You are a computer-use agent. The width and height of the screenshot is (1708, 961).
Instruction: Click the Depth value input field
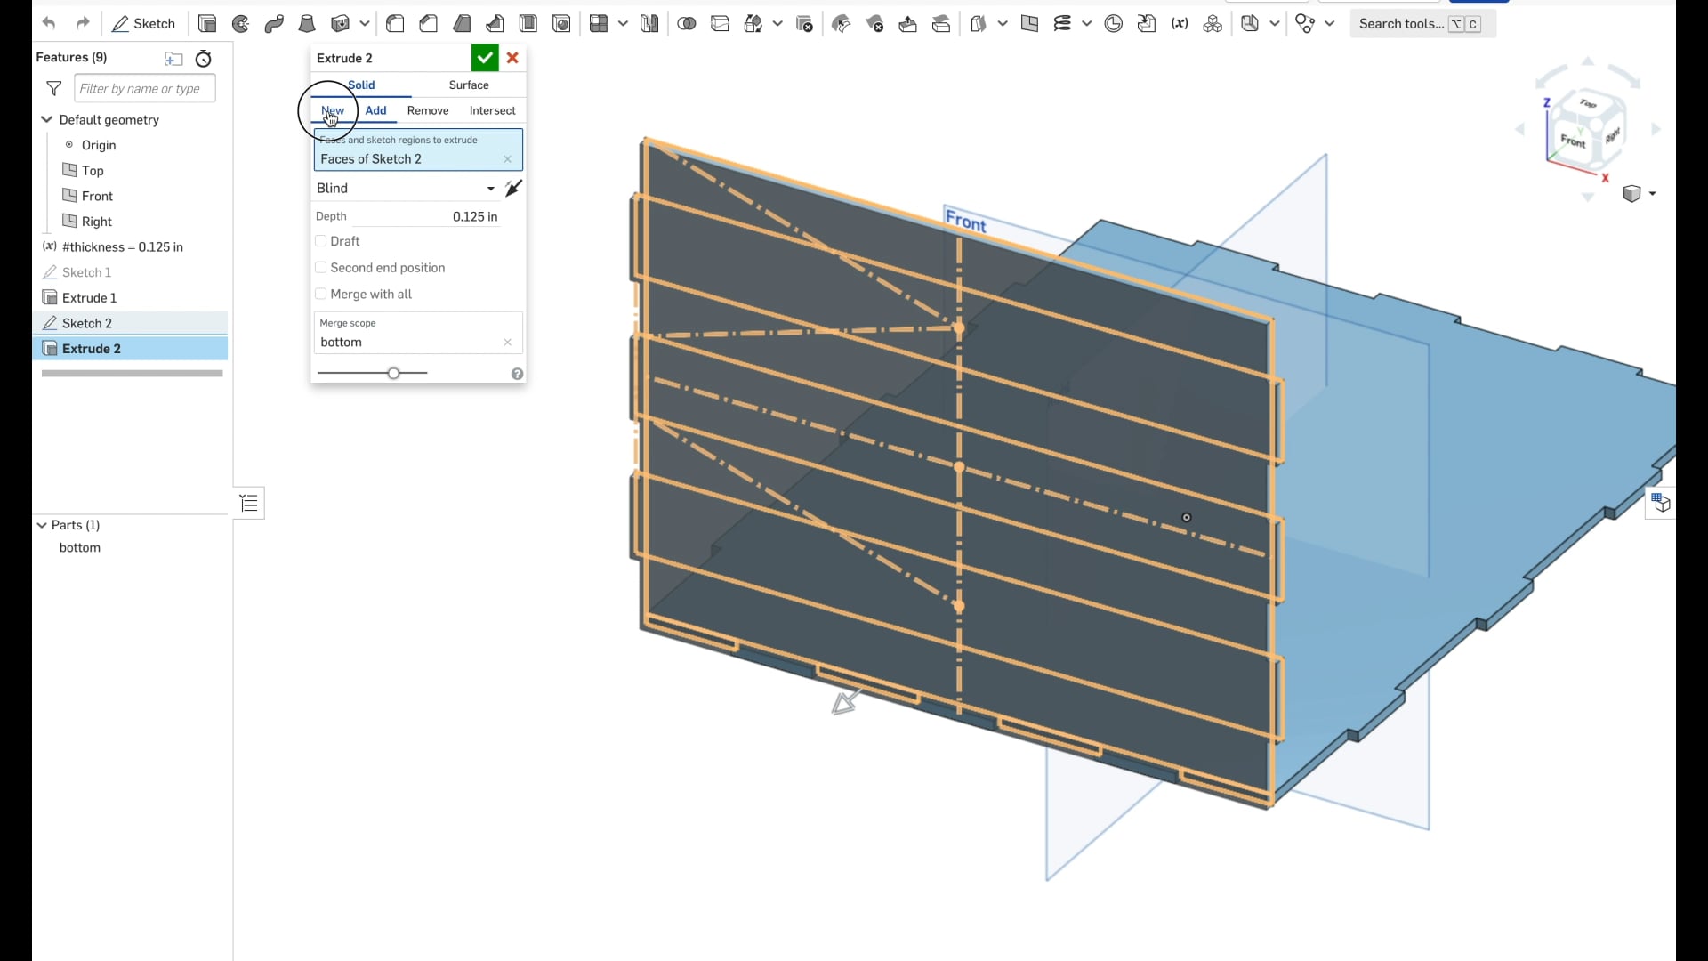(475, 216)
